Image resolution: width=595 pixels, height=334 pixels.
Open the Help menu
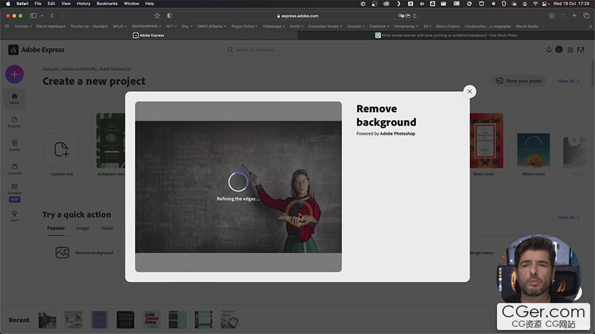coord(149,3)
